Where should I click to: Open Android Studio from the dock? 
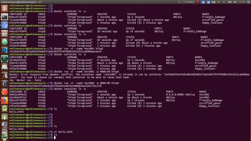[4, 109]
